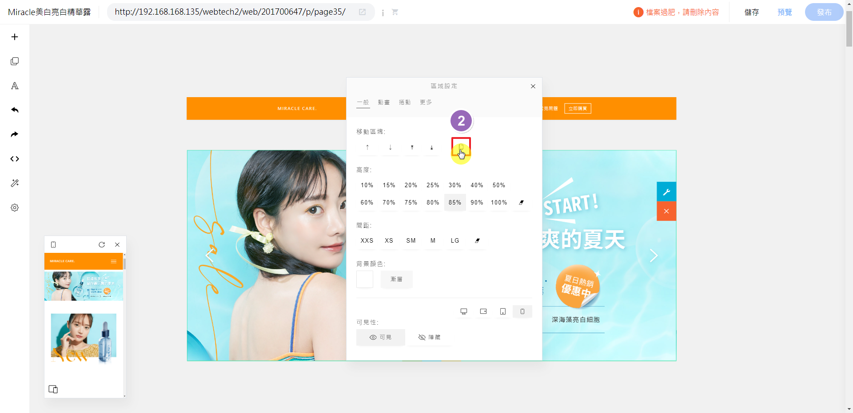Click the white background color swatch

(365, 279)
